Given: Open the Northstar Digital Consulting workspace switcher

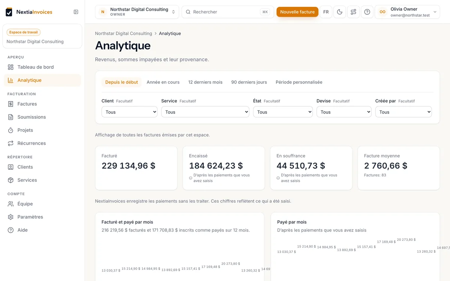Looking at the screenshot, I should click(x=137, y=12).
